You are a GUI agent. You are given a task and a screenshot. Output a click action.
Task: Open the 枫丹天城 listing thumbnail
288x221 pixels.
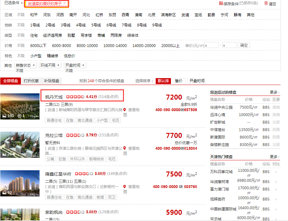tap(20, 106)
